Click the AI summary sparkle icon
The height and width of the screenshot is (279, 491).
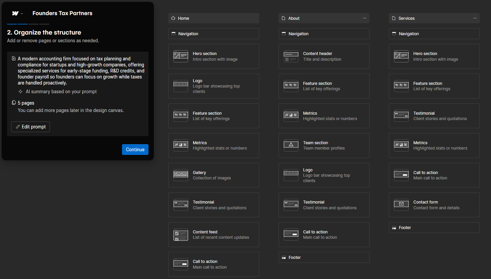20,92
